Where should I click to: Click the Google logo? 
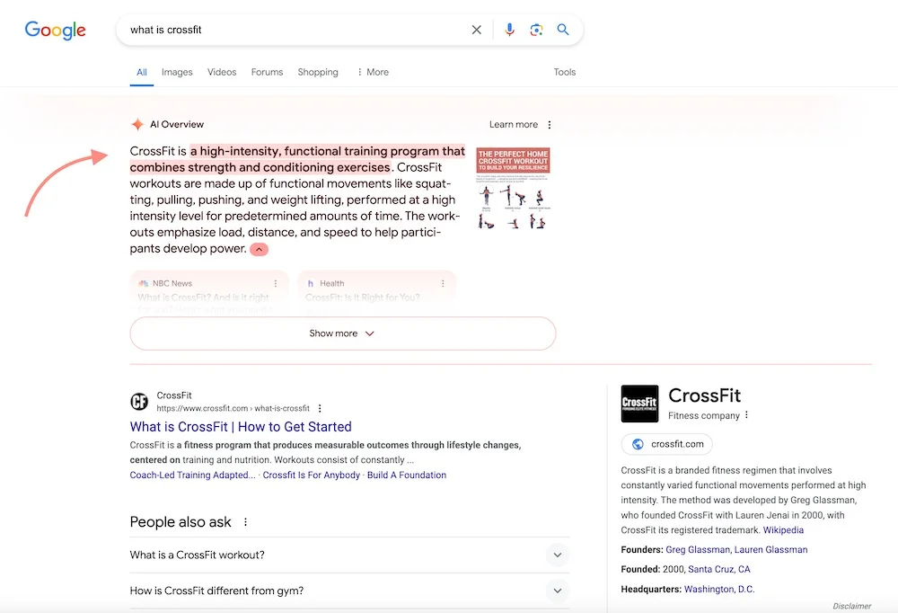(x=55, y=30)
